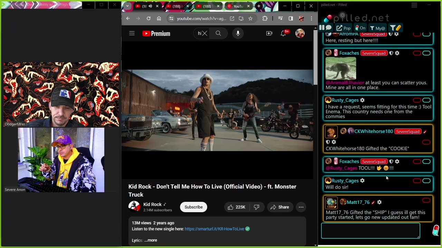Open the Chrome profile avatar
442x248 pixels.
click(x=301, y=19)
